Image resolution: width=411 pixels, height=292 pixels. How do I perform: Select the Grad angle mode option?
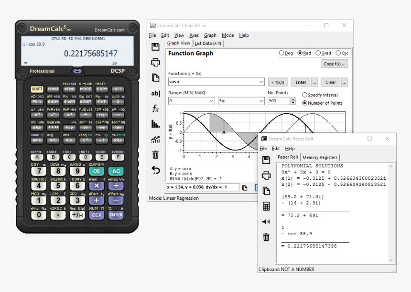318,53
